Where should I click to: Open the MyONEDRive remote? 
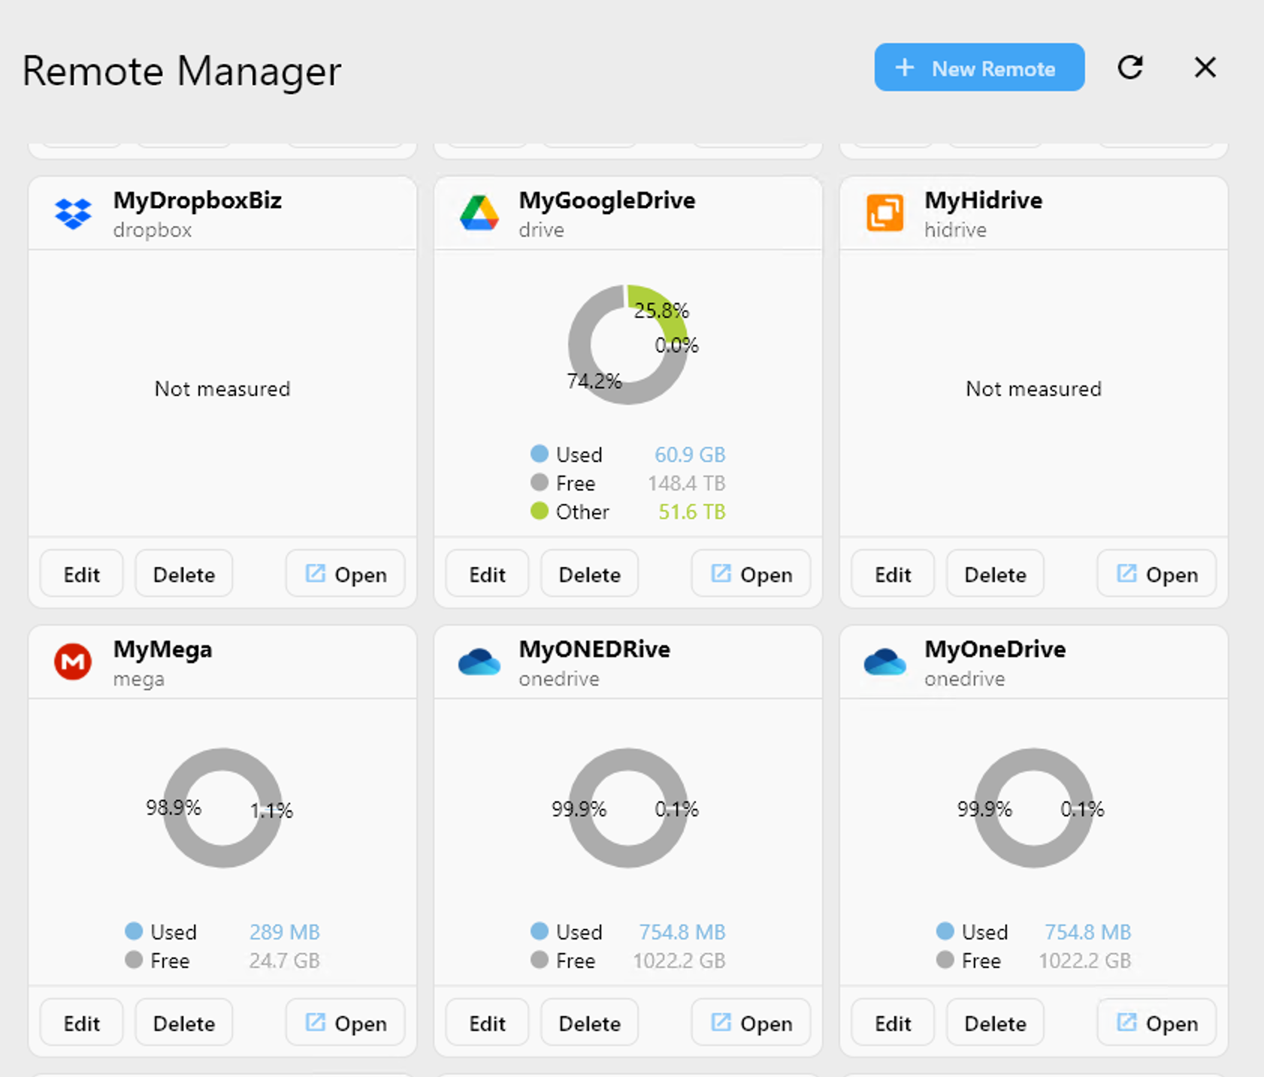751,1022
